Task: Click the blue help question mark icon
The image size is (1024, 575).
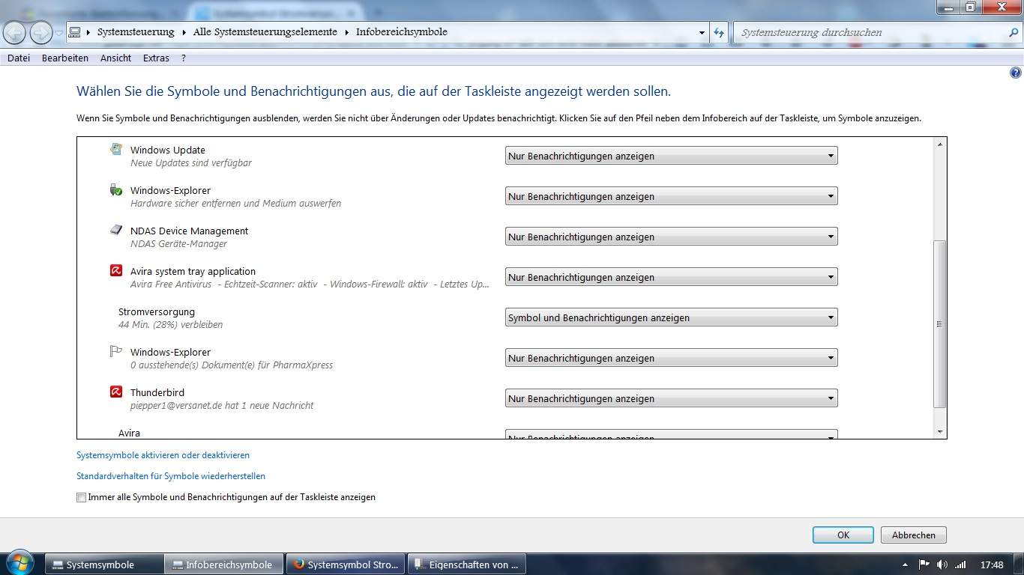Action: point(1016,72)
